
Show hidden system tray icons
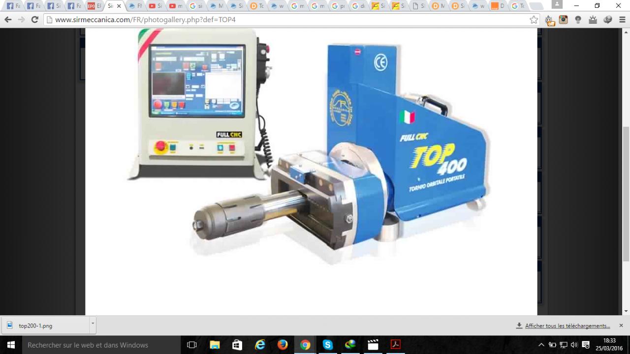[x=541, y=345]
